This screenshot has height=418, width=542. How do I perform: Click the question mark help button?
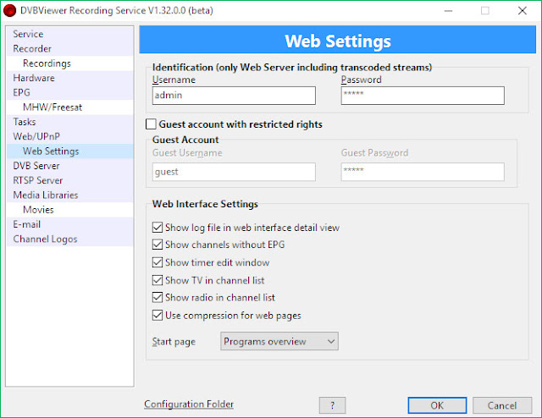point(332,405)
